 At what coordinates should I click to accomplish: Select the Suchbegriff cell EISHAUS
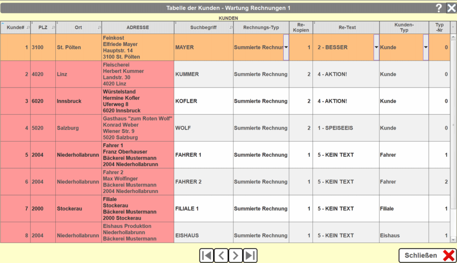tap(204, 233)
